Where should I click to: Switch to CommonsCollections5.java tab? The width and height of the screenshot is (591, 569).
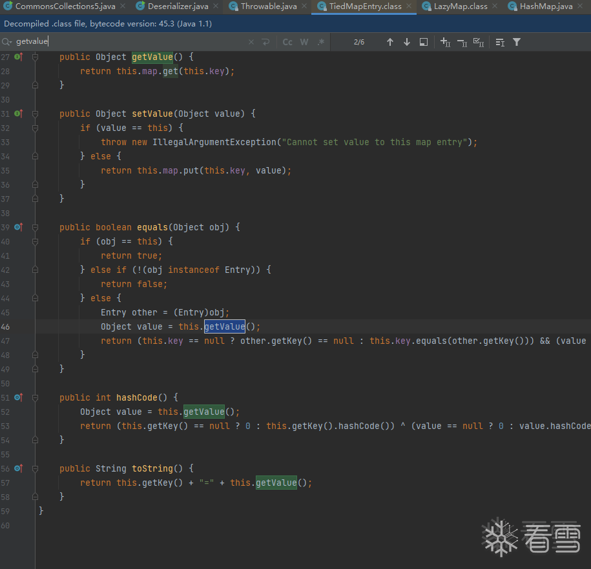(65, 6)
